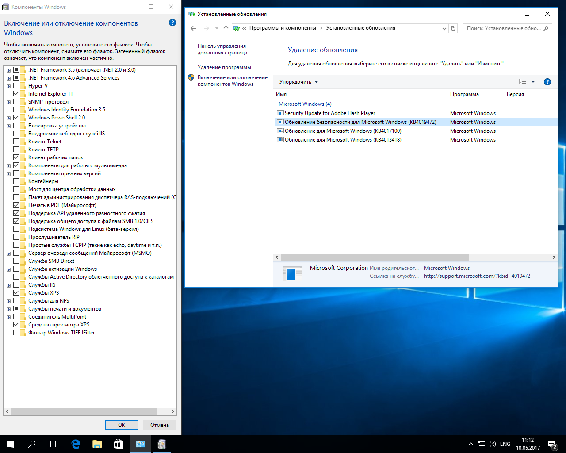This screenshot has height=453, width=566.
Task: Confirm with the OK button
Action: coord(122,425)
